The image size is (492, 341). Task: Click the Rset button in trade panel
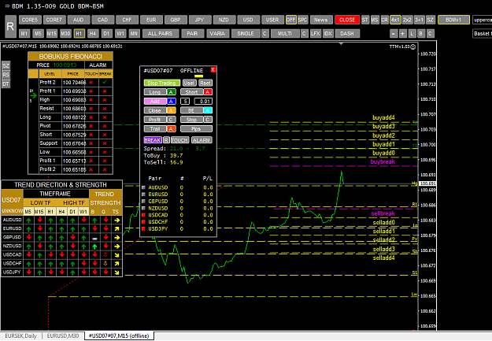tap(205, 83)
